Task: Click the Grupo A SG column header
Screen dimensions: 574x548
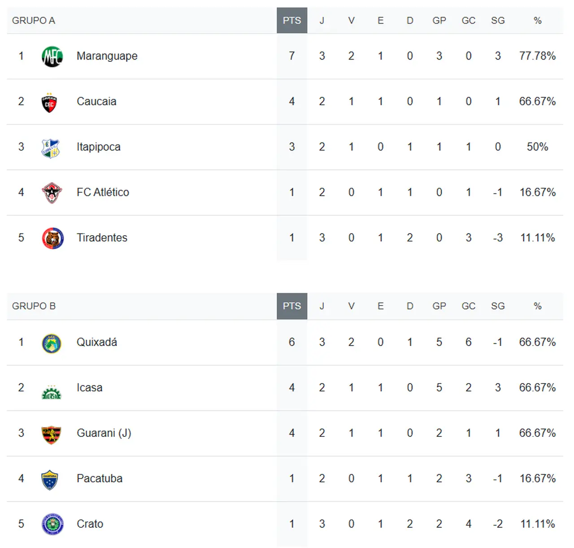Action: coord(498,21)
